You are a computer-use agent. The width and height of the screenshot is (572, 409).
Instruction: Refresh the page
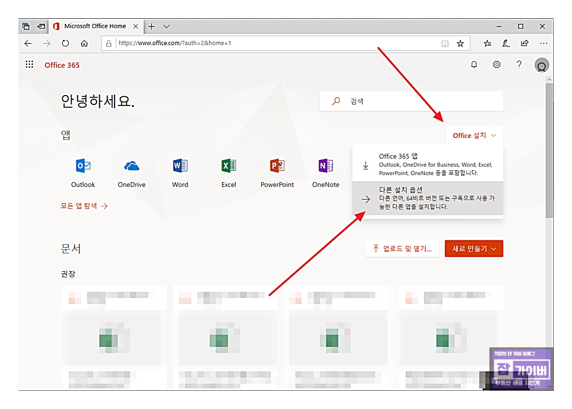click(x=65, y=43)
